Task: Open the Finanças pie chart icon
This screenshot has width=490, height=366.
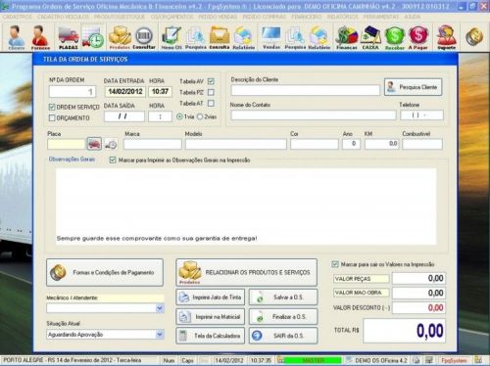Action: coord(347,38)
